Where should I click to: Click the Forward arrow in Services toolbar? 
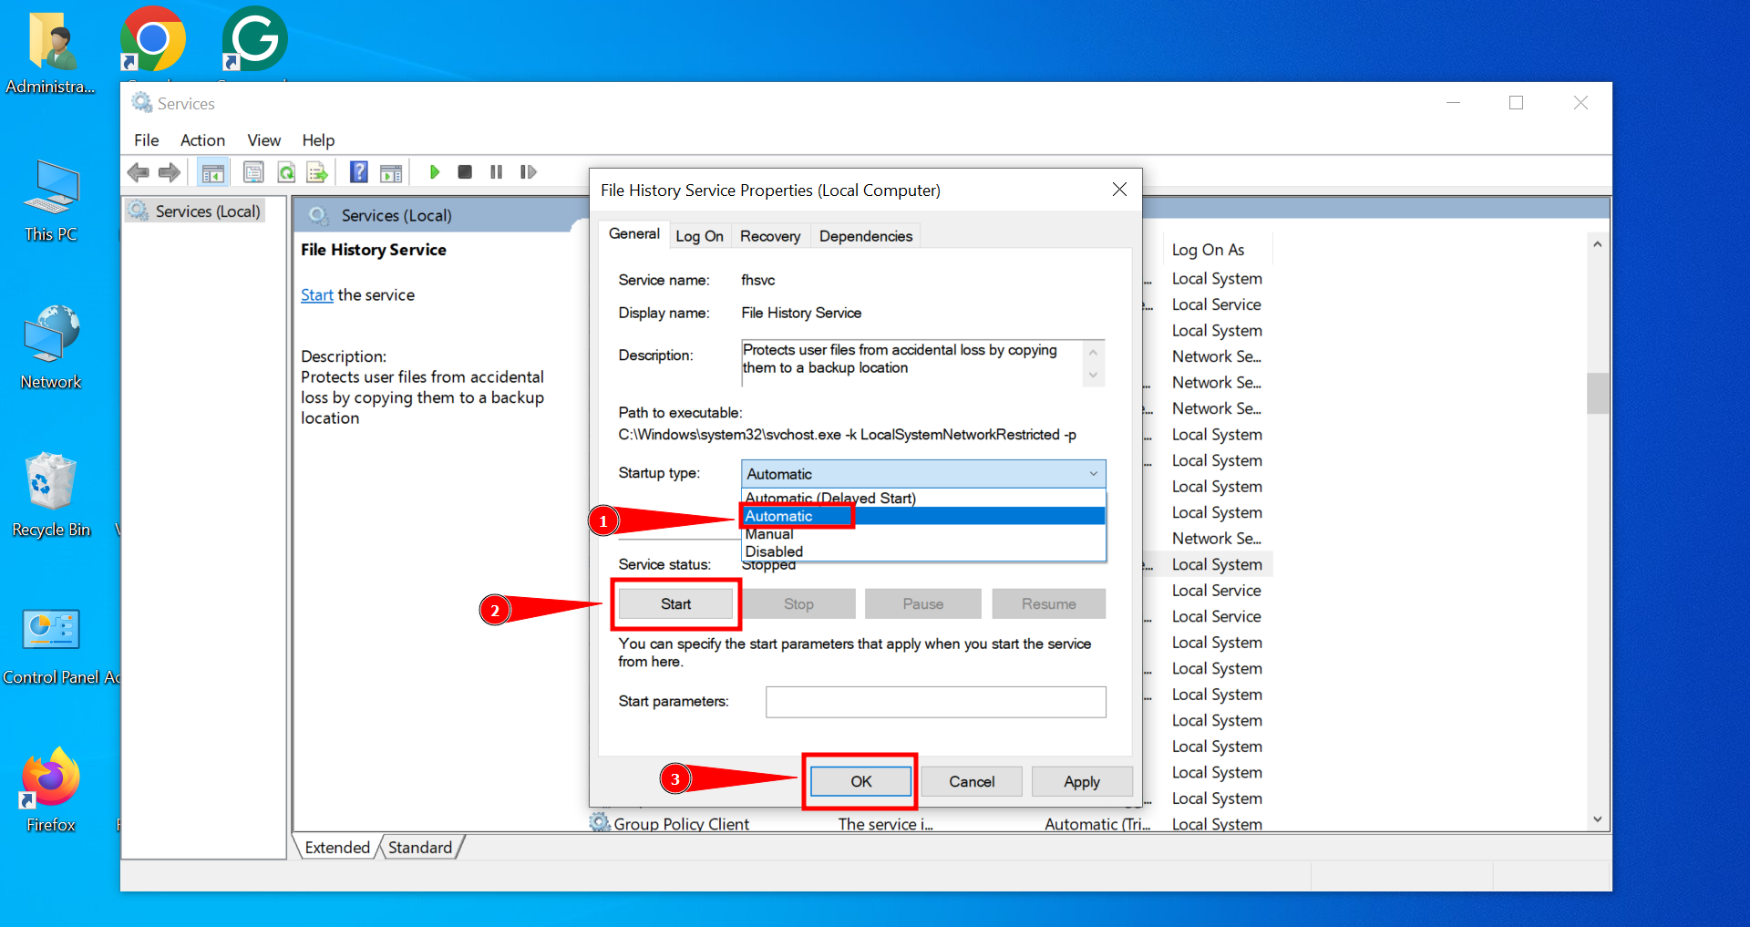click(170, 172)
